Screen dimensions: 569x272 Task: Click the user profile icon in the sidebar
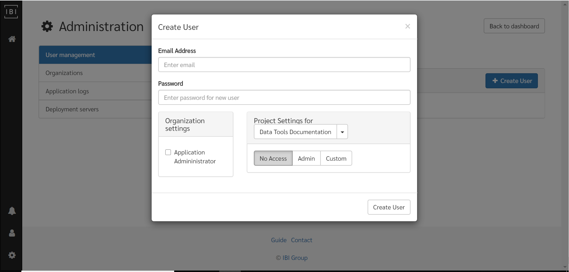(x=12, y=233)
